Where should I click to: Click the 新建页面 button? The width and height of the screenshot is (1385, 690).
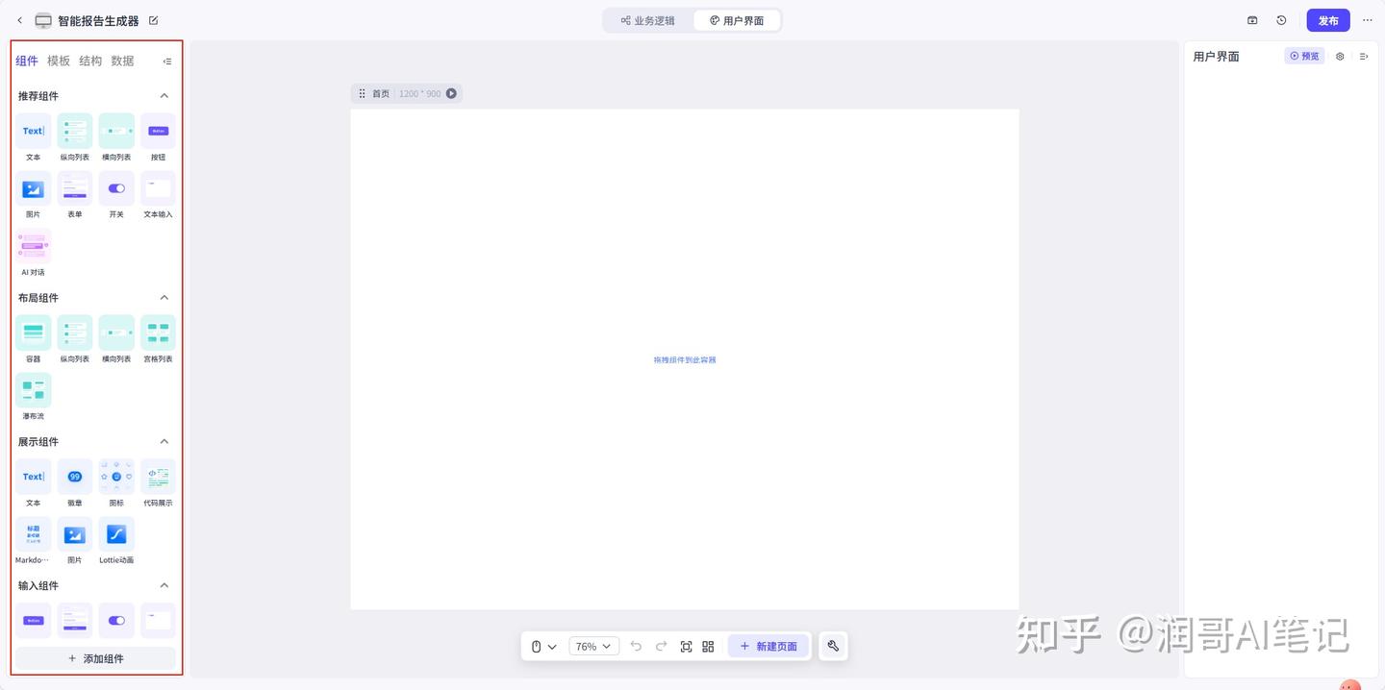click(x=768, y=647)
